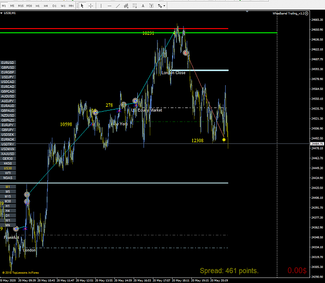Viewport: 325px width, 283px height.
Task: Click the 'Spread: 461 points.' label
Action: [229, 271]
